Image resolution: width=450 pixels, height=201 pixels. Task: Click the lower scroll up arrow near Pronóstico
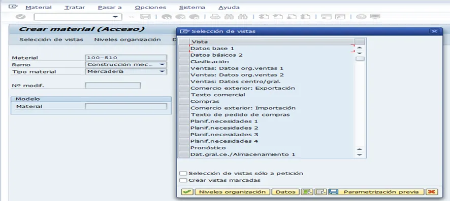click(x=360, y=149)
